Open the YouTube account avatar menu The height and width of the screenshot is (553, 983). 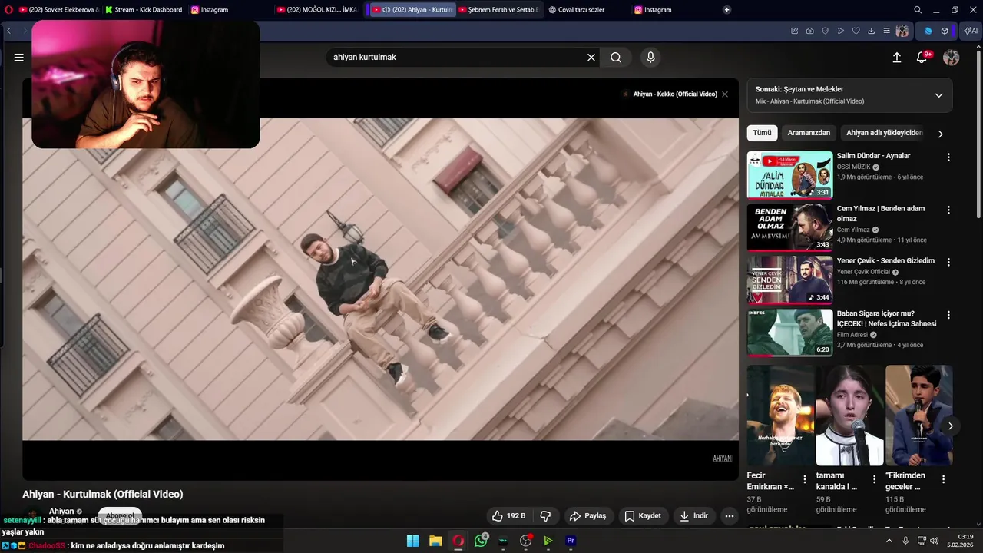(x=952, y=58)
